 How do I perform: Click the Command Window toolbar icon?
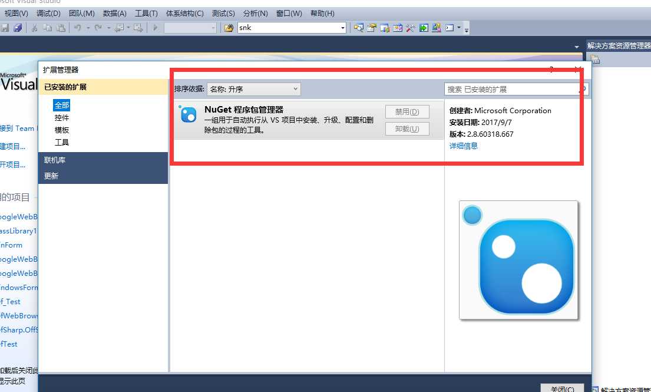[450, 28]
